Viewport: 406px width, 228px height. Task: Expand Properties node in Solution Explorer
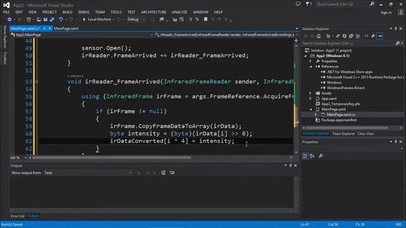click(310, 61)
